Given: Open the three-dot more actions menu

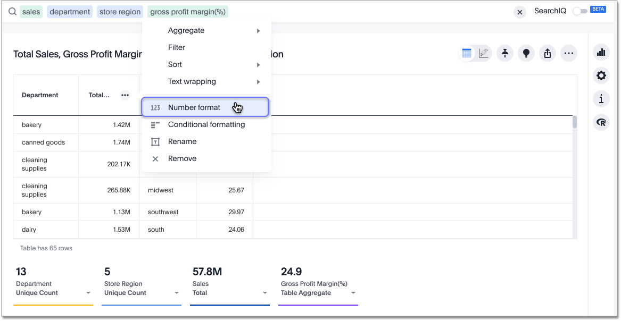Looking at the screenshot, I should coord(569,53).
